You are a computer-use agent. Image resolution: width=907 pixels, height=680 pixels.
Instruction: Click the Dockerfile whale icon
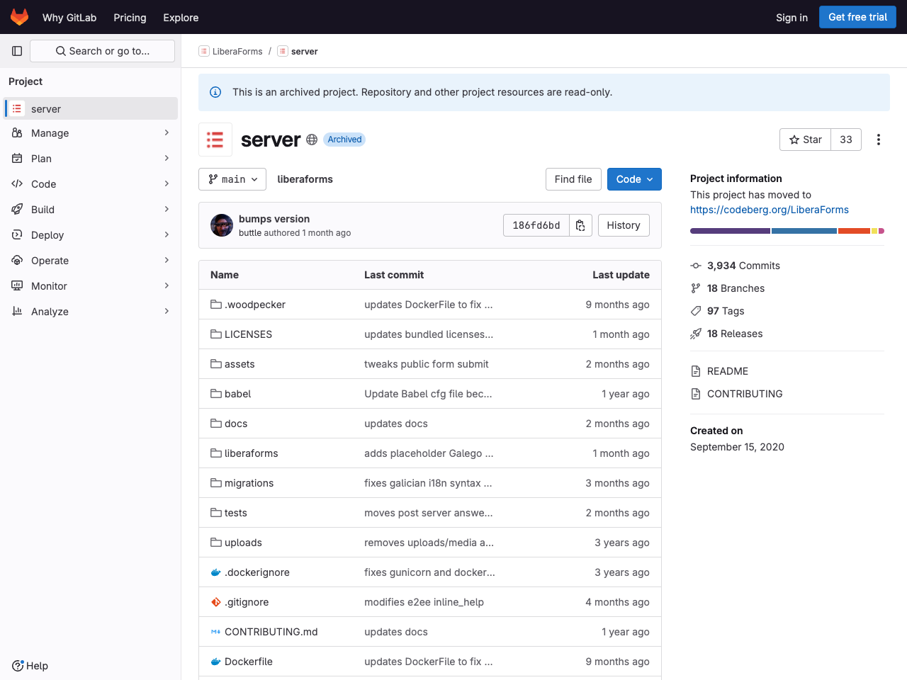216,662
